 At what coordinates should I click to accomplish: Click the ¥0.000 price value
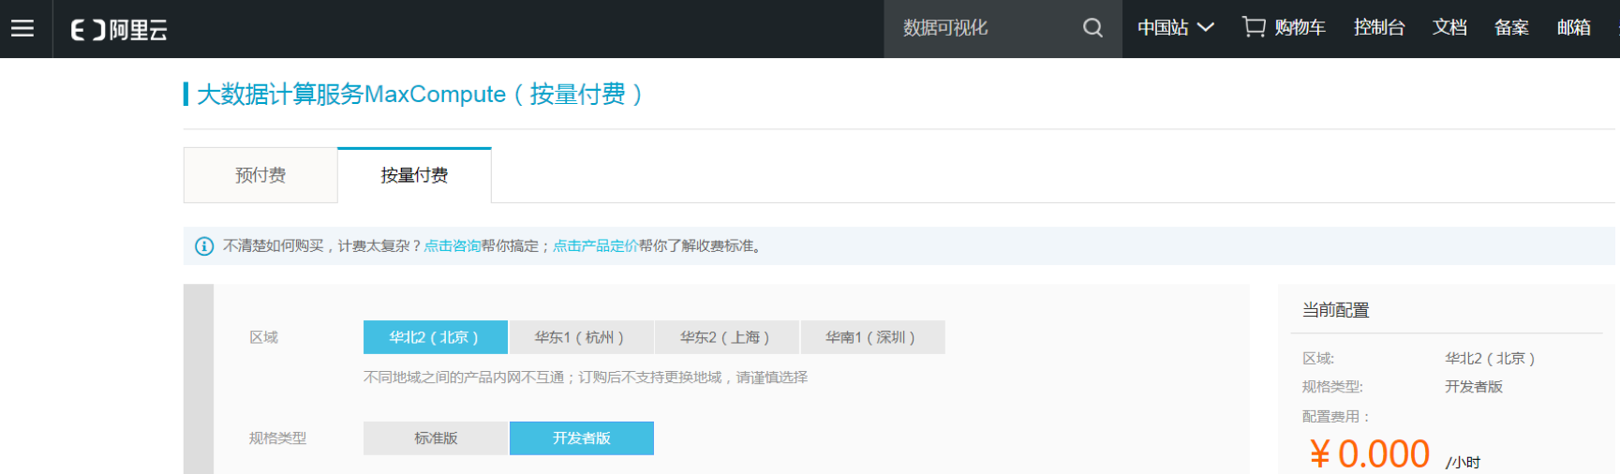(1369, 454)
